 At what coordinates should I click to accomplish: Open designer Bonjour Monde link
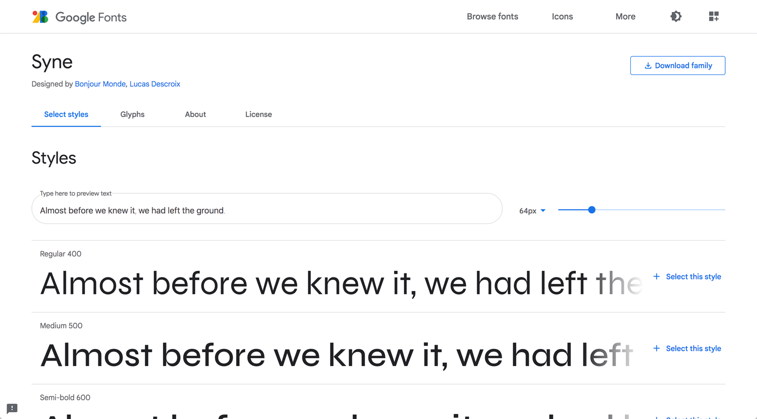click(x=100, y=84)
